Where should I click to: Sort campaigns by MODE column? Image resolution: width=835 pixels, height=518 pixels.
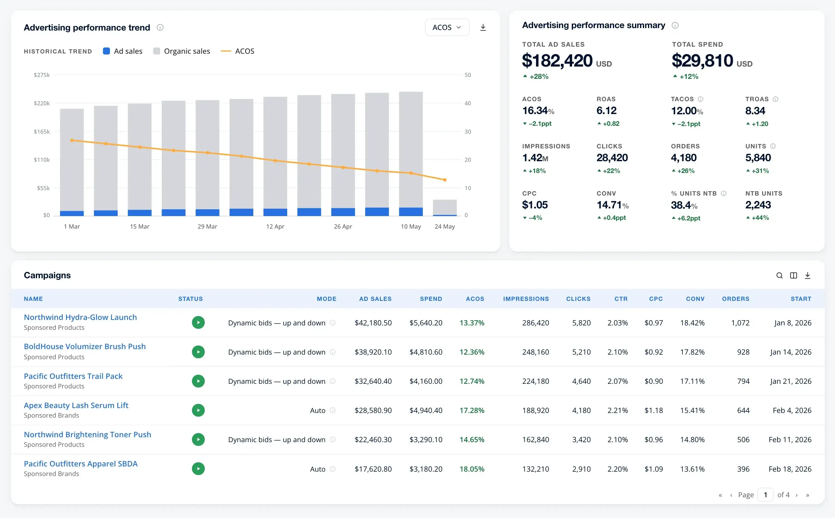(326, 299)
